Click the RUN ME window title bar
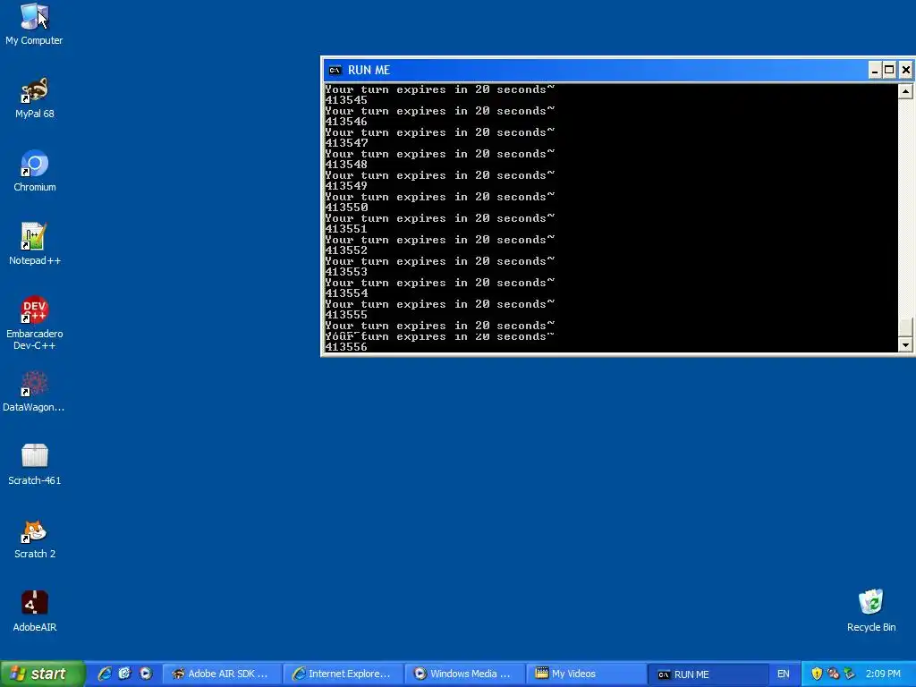916x687 pixels. point(596,70)
